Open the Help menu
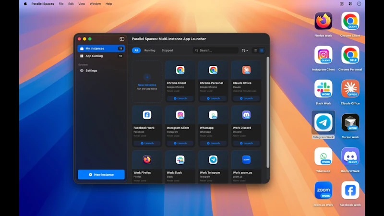Viewport: 384px width, 216px height. 109,4
